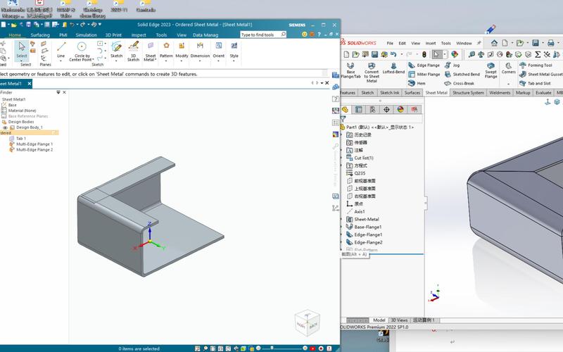Open the File menu in SolidWorks

click(x=390, y=43)
